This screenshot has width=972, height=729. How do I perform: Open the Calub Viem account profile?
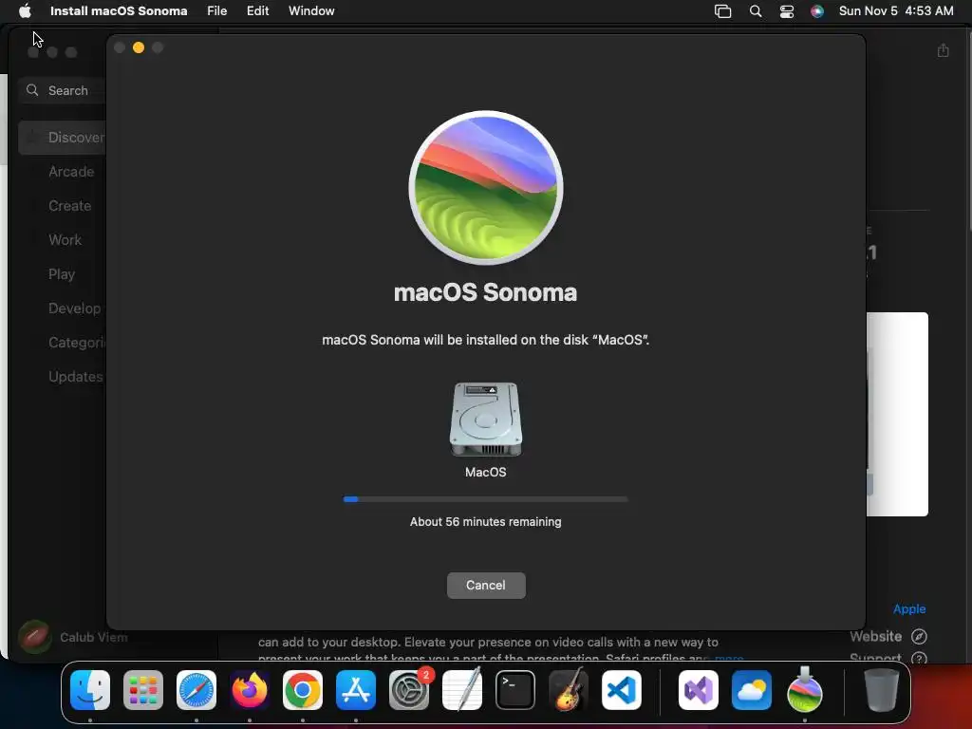[73, 637]
